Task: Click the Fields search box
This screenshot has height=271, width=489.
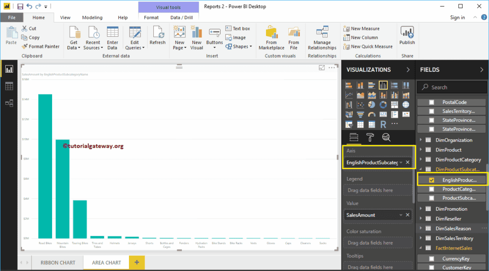Action: pyautogui.click(x=451, y=87)
